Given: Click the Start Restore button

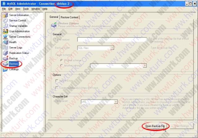Looking at the screenshot, I should click(x=182, y=126).
